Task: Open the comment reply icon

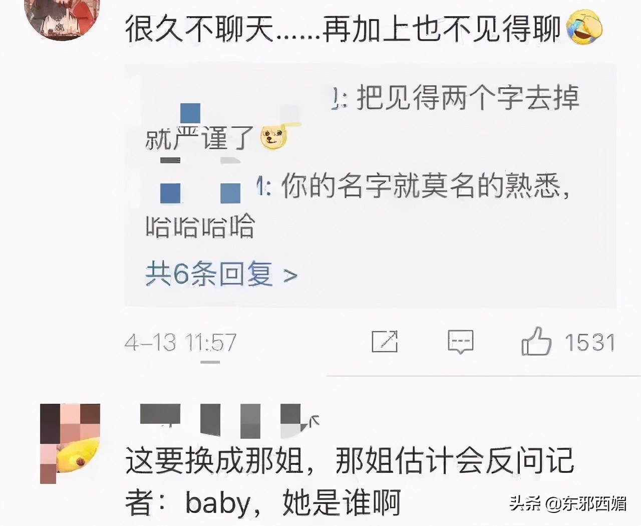Action: [x=460, y=342]
